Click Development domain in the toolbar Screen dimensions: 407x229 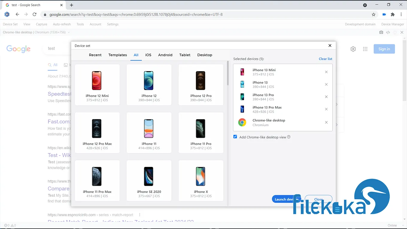[360, 24]
